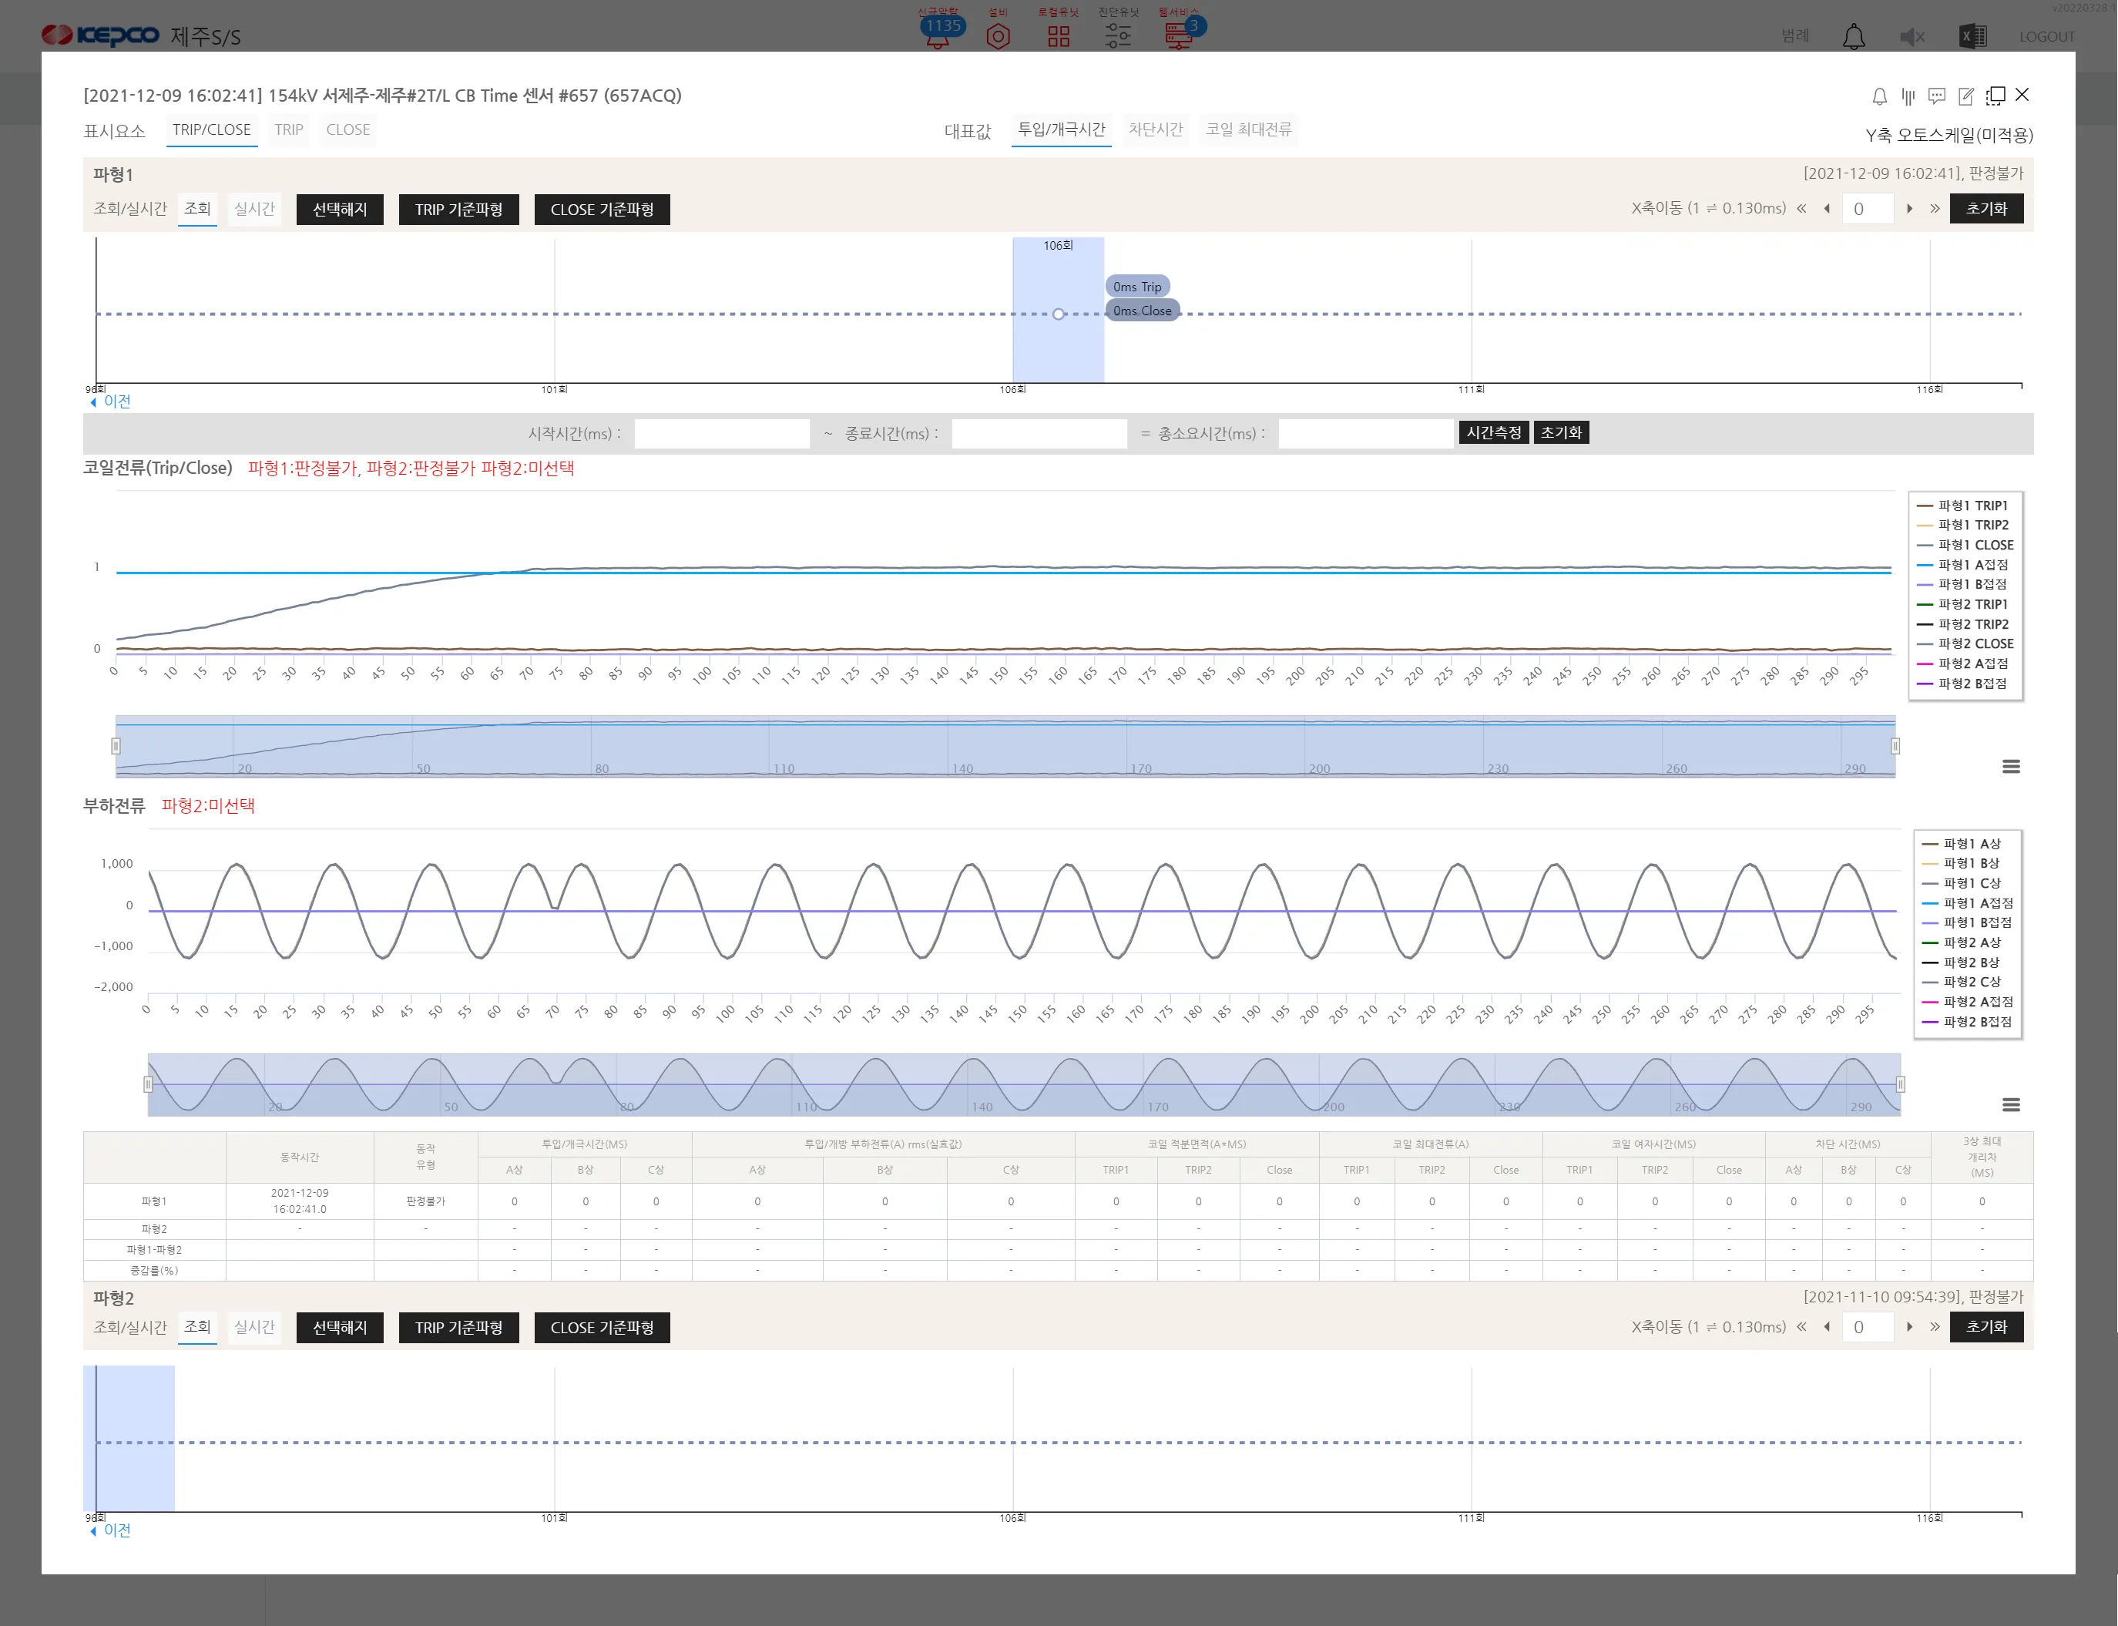2118x1626 pixels.
Task: Click the edit note pencil icon
Action: (1966, 96)
